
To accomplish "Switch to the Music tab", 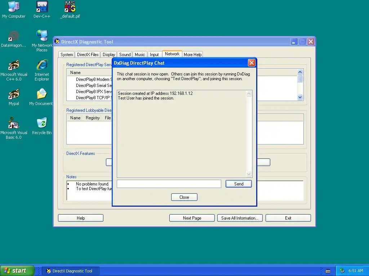I will click(140, 55).
